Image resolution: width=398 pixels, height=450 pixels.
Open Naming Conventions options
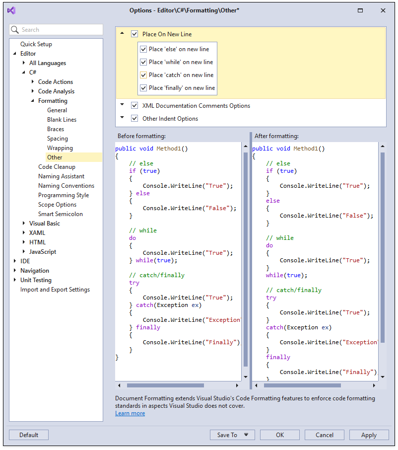point(66,186)
